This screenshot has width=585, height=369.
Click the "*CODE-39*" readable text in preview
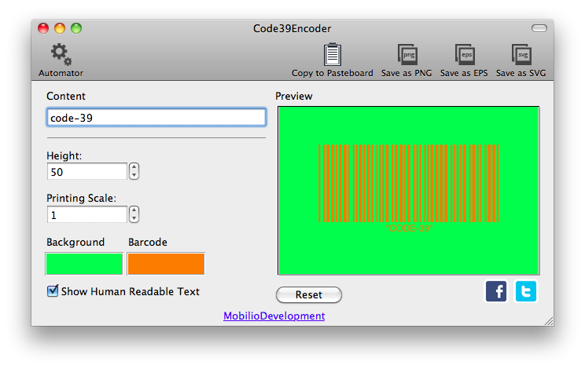[x=409, y=228]
